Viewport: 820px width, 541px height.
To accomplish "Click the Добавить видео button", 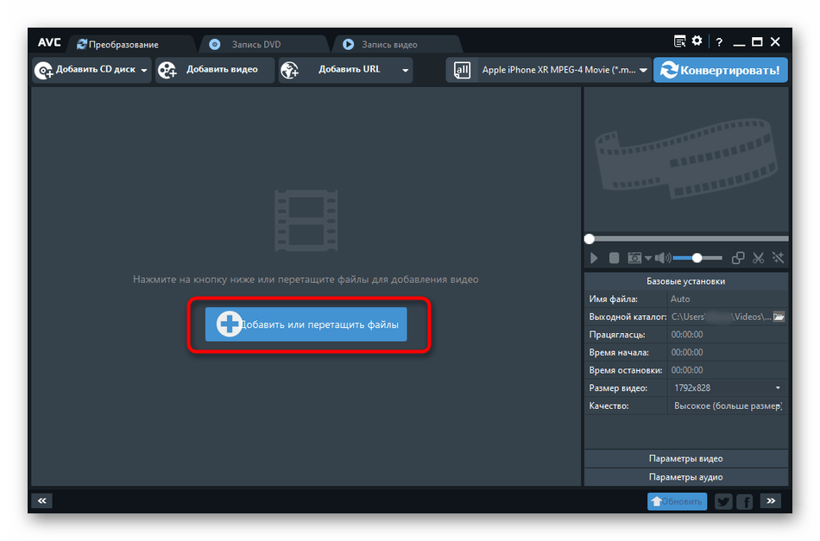I will coord(214,70).
